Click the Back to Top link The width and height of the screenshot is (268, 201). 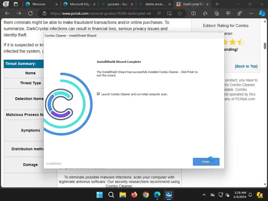tap(246, 66)
